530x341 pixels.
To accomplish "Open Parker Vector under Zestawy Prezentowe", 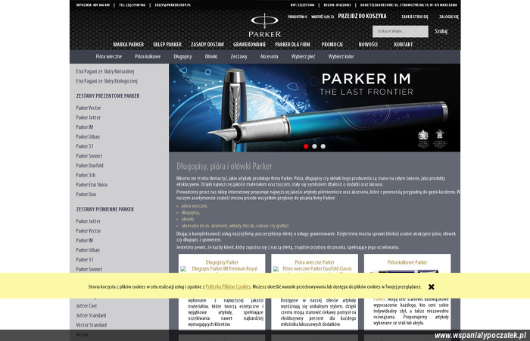I will point(89,108).
